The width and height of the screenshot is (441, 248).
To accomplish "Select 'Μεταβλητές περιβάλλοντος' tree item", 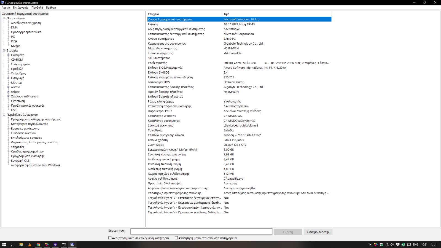I will tap(29, 124).
